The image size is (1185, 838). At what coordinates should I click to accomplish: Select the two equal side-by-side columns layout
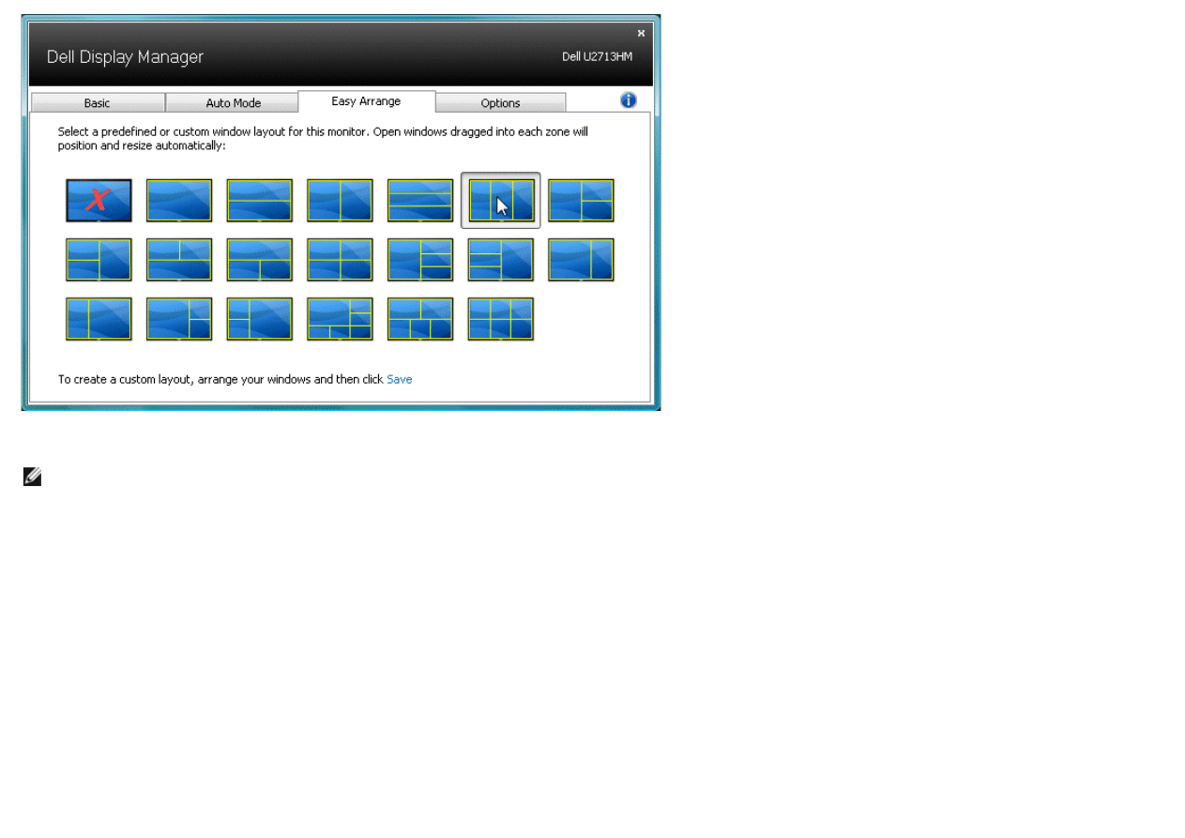pos(340,200)
